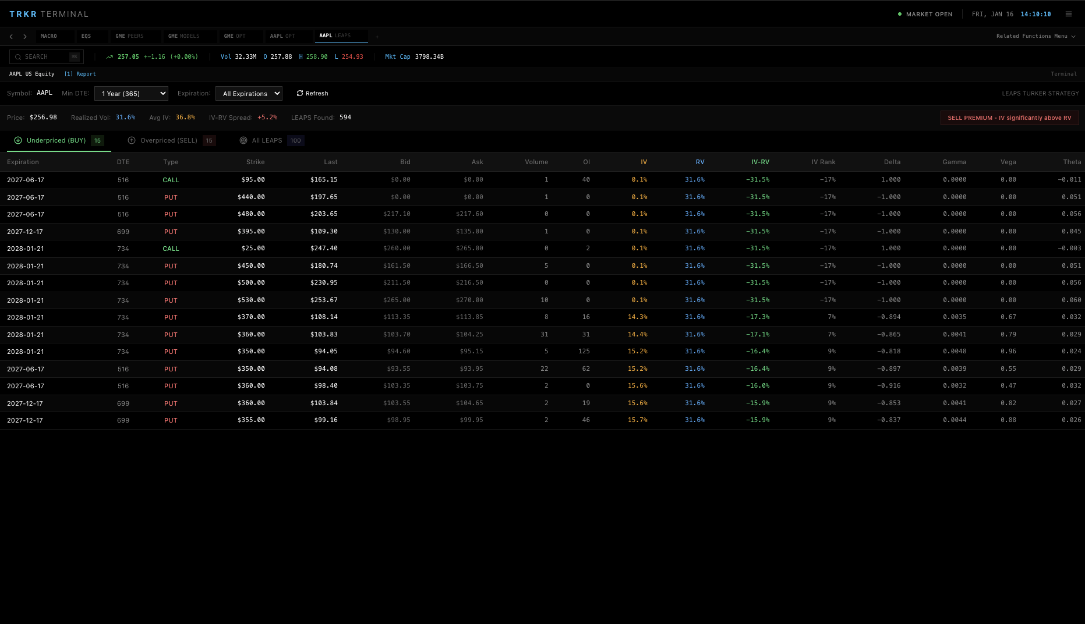Screen dimensions: 1085x624
Task: Click the forward navigation arrow
Action: click(25, 36)
